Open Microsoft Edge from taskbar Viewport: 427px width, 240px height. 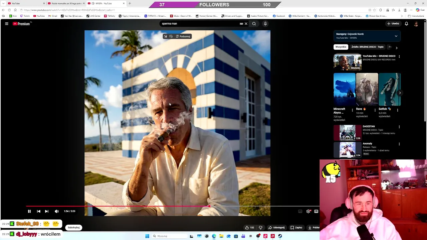pyautogui.click(x=214, y=236)
